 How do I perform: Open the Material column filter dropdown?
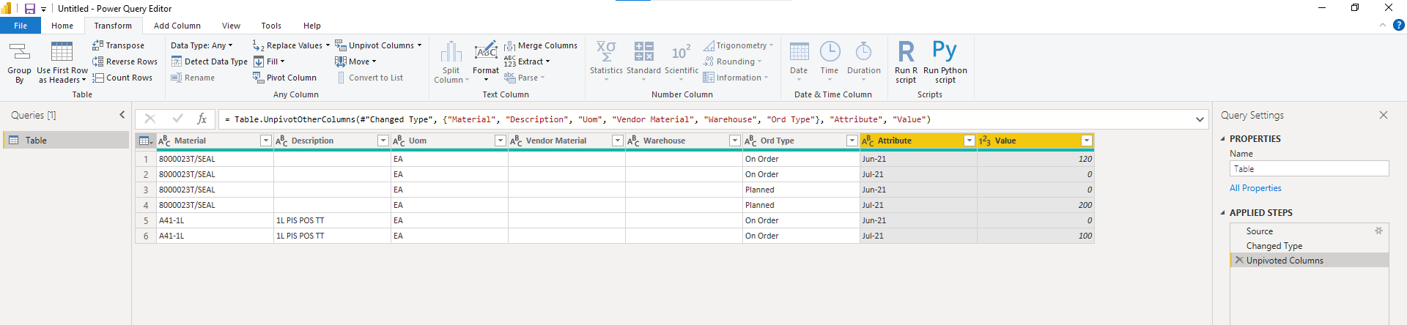(266, 141)
